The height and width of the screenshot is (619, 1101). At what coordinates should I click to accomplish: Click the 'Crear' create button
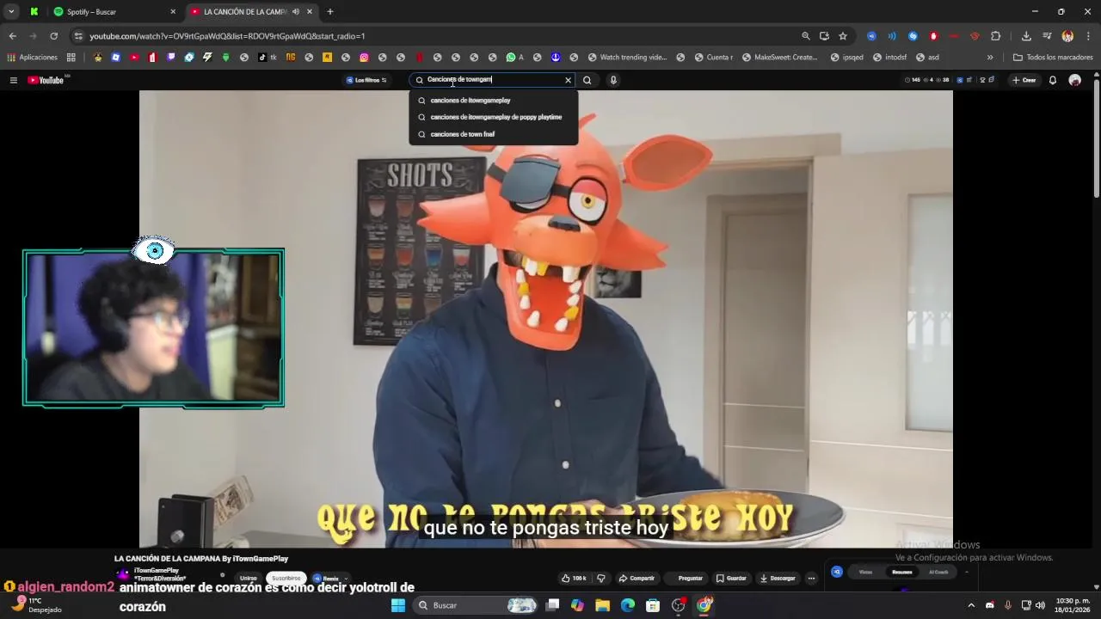pyautogui.click(x=1024, y=80)
